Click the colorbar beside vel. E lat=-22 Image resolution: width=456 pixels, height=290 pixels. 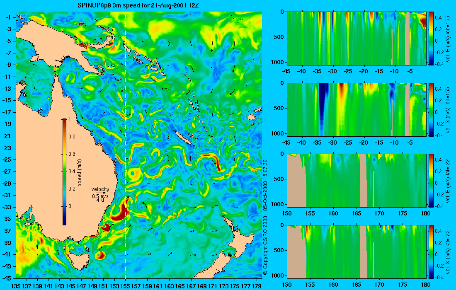pos(431,181)
